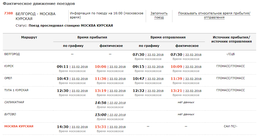
Task: Click the "Время отправления" column header
Action: (x=168, y=37)
